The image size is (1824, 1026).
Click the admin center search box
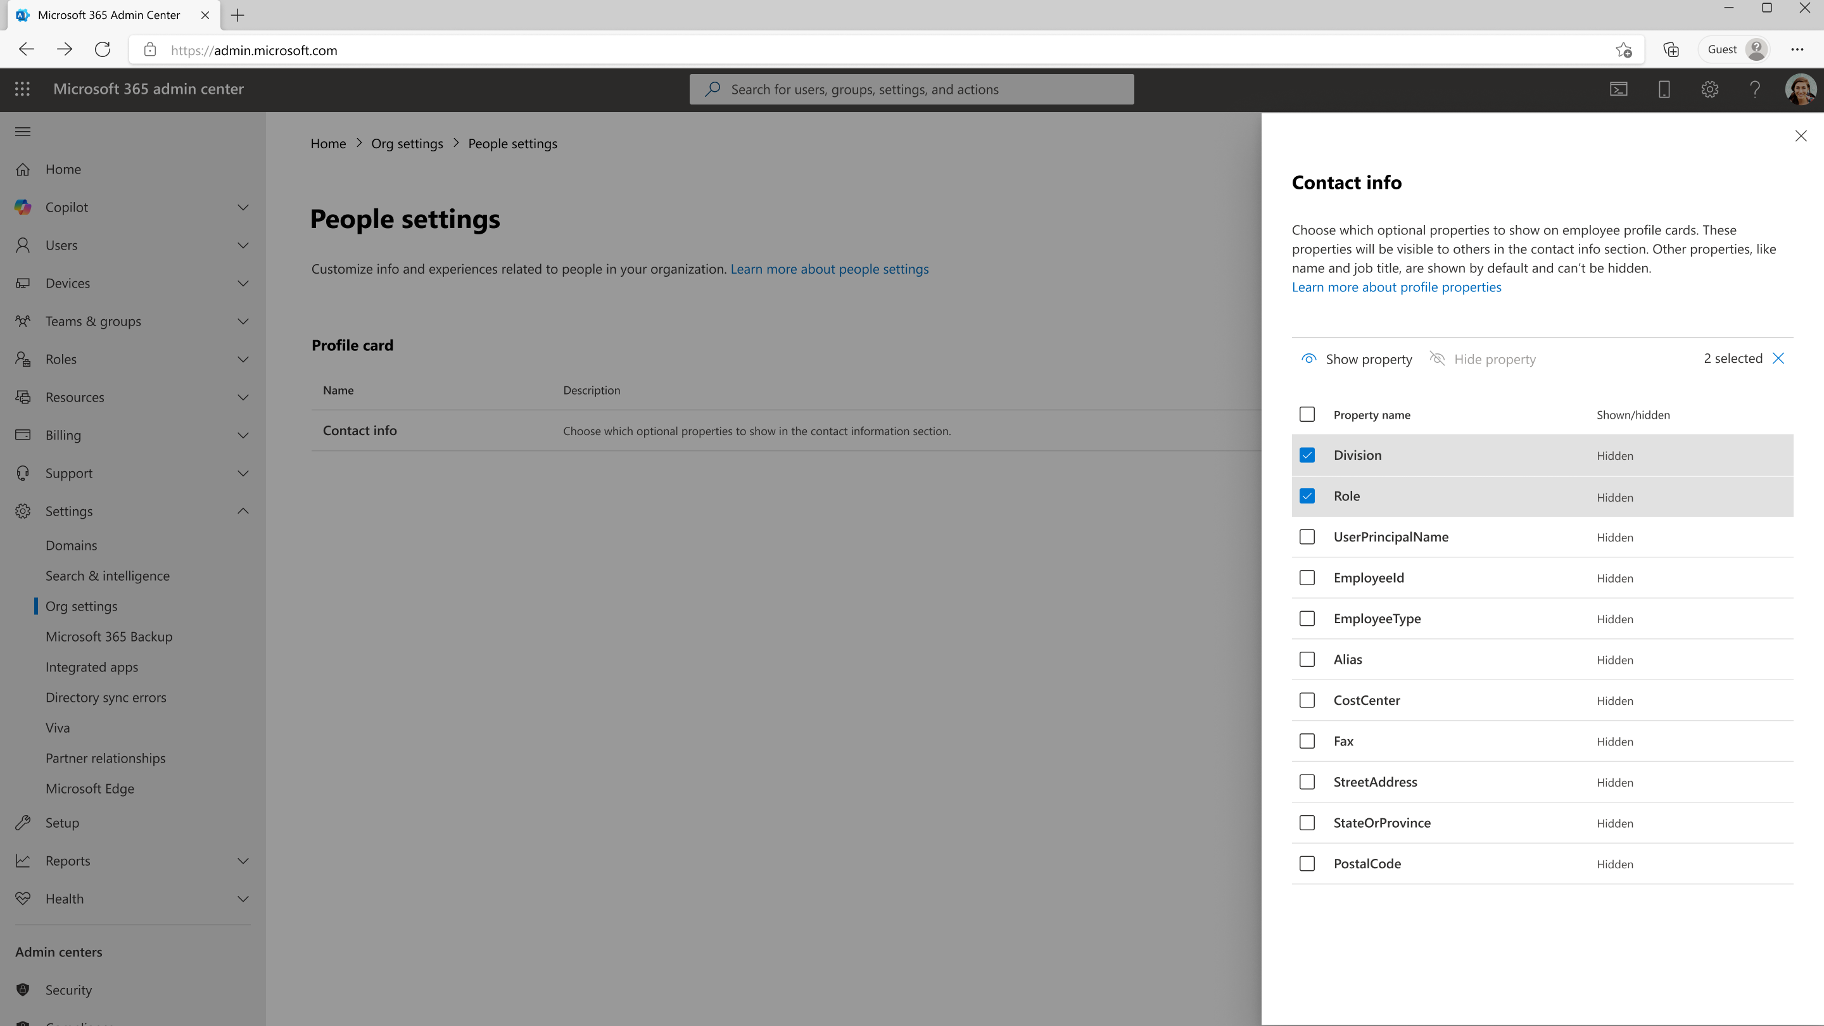click(911, 89)
